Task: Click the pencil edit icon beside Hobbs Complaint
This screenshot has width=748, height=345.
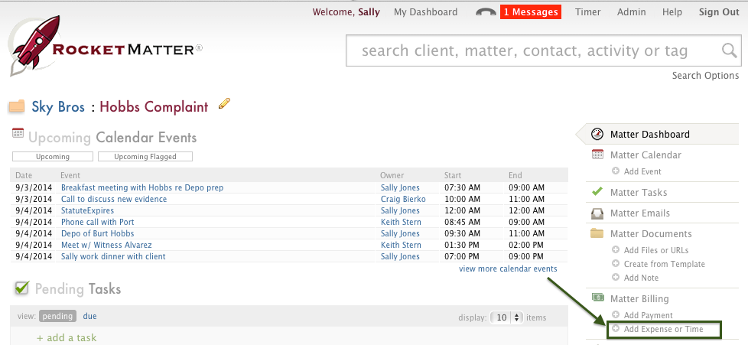Action: [x=224, y=104]
